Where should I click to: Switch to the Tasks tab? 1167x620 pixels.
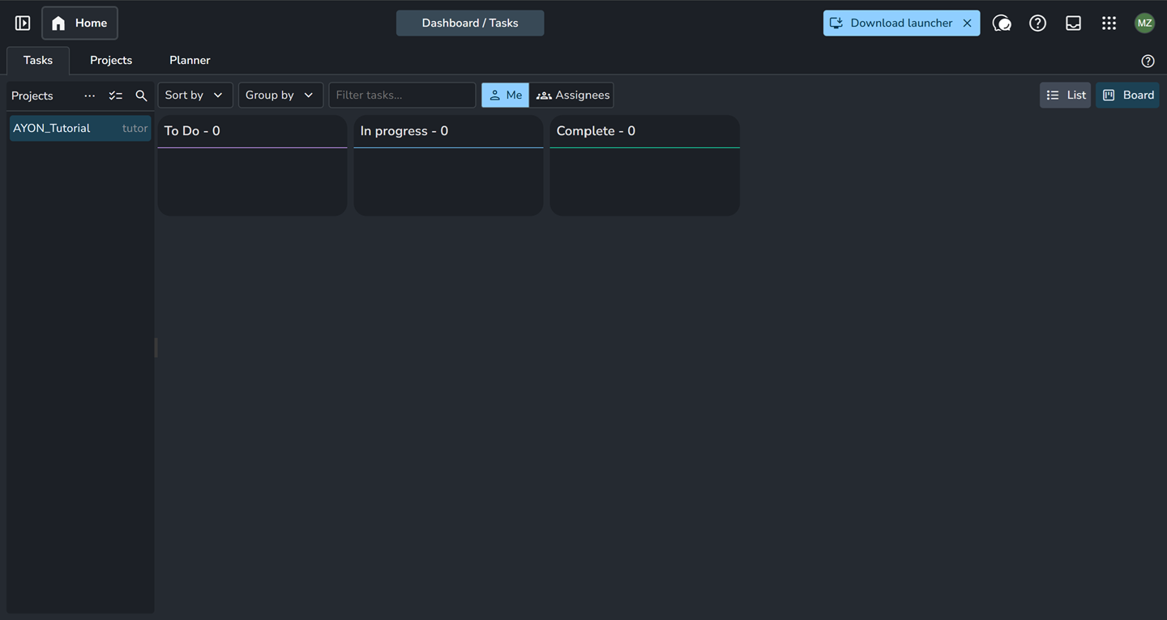tap(38, 61)
